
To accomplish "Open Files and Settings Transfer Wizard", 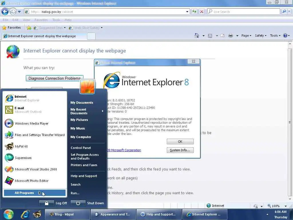I will coord(35,135).
